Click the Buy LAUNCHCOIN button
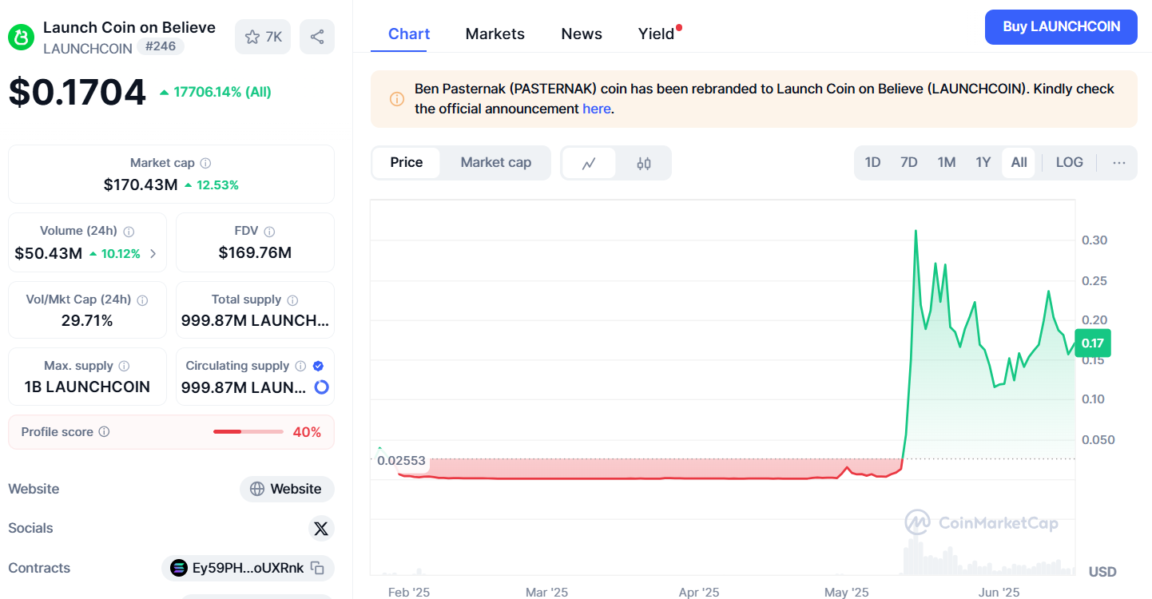The width and height of the screenshot is (1152, 599). click(x=1061, y=26)
